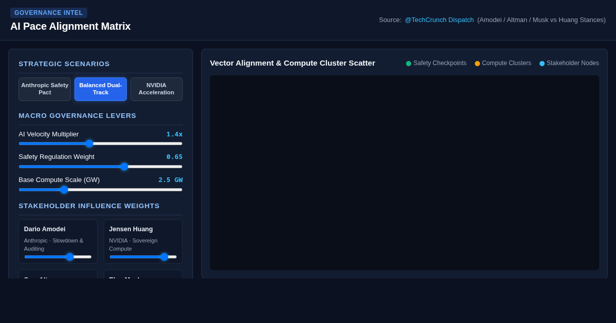Click the Compute Clusters legend label

pos(507,63)
